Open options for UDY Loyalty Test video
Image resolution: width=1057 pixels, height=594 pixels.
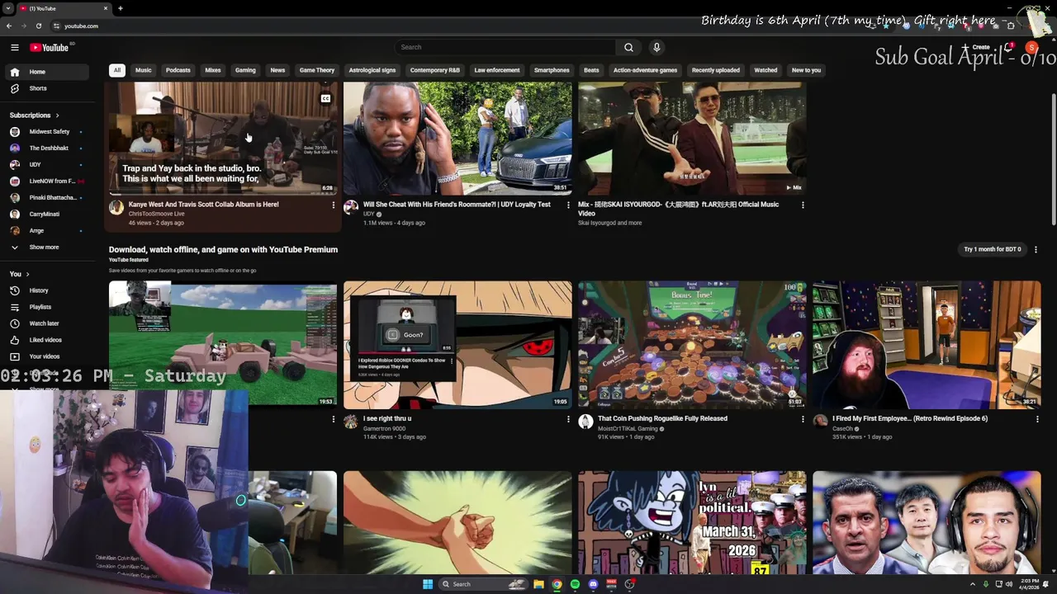[568, 205]
